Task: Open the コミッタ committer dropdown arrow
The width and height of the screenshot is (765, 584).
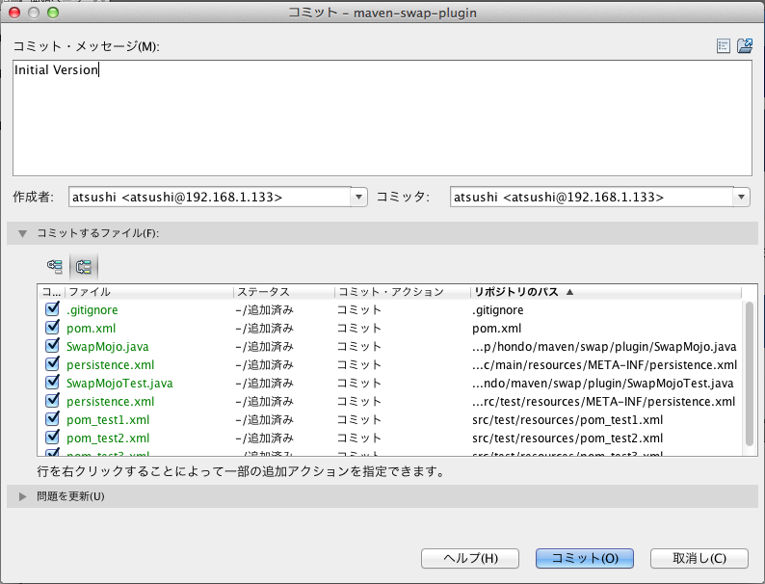Action: click(742, 197)
